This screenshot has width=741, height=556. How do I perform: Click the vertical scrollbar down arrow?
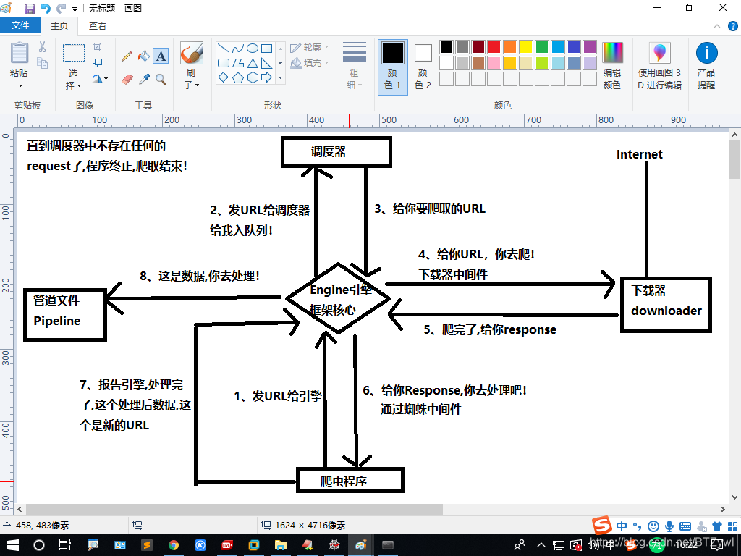[734, 497]
